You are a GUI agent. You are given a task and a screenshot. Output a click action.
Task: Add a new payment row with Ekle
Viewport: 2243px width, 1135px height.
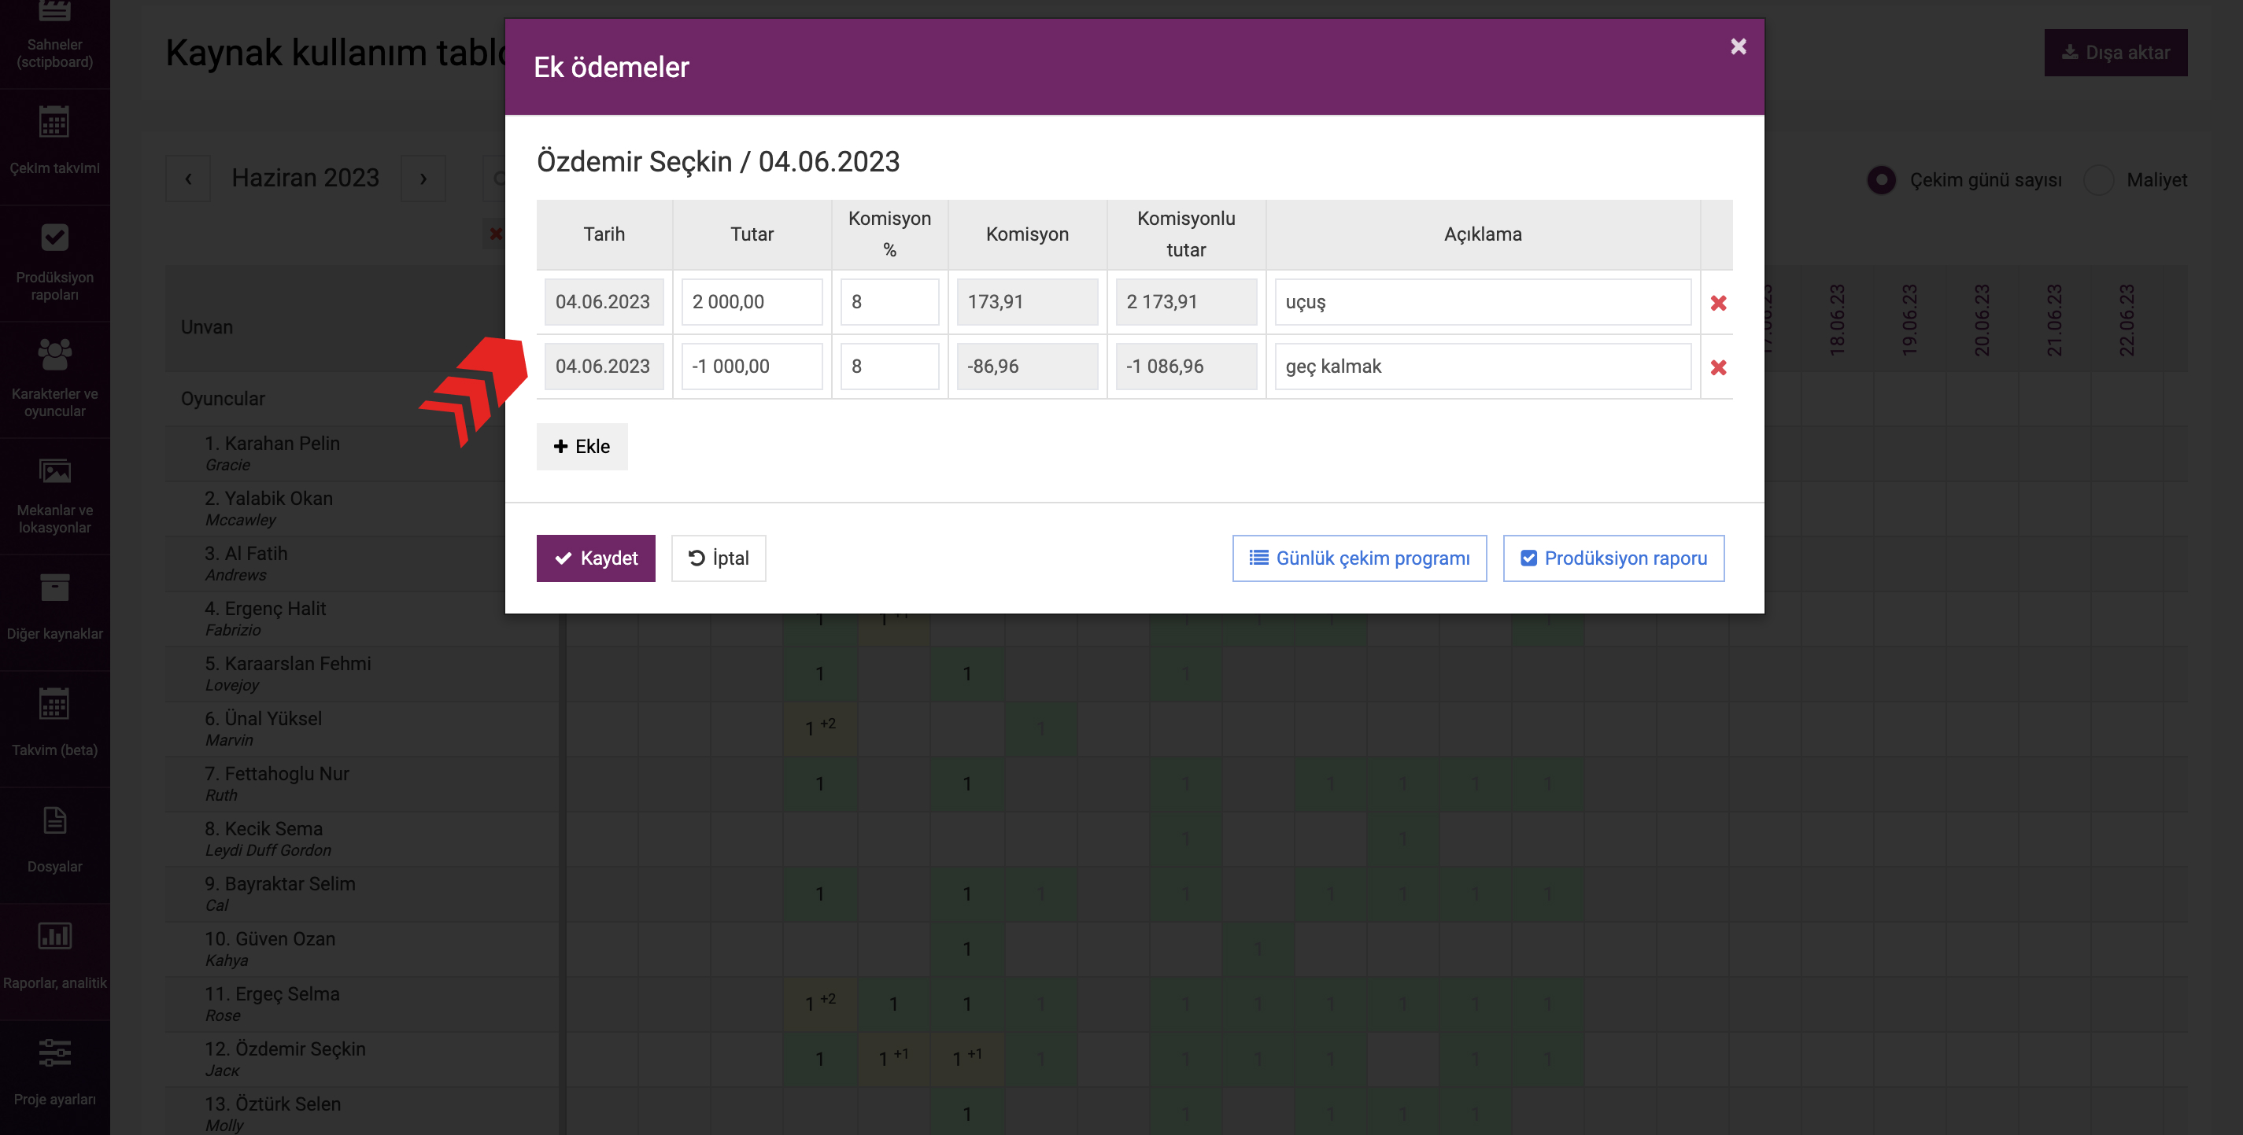coord(582,447)
